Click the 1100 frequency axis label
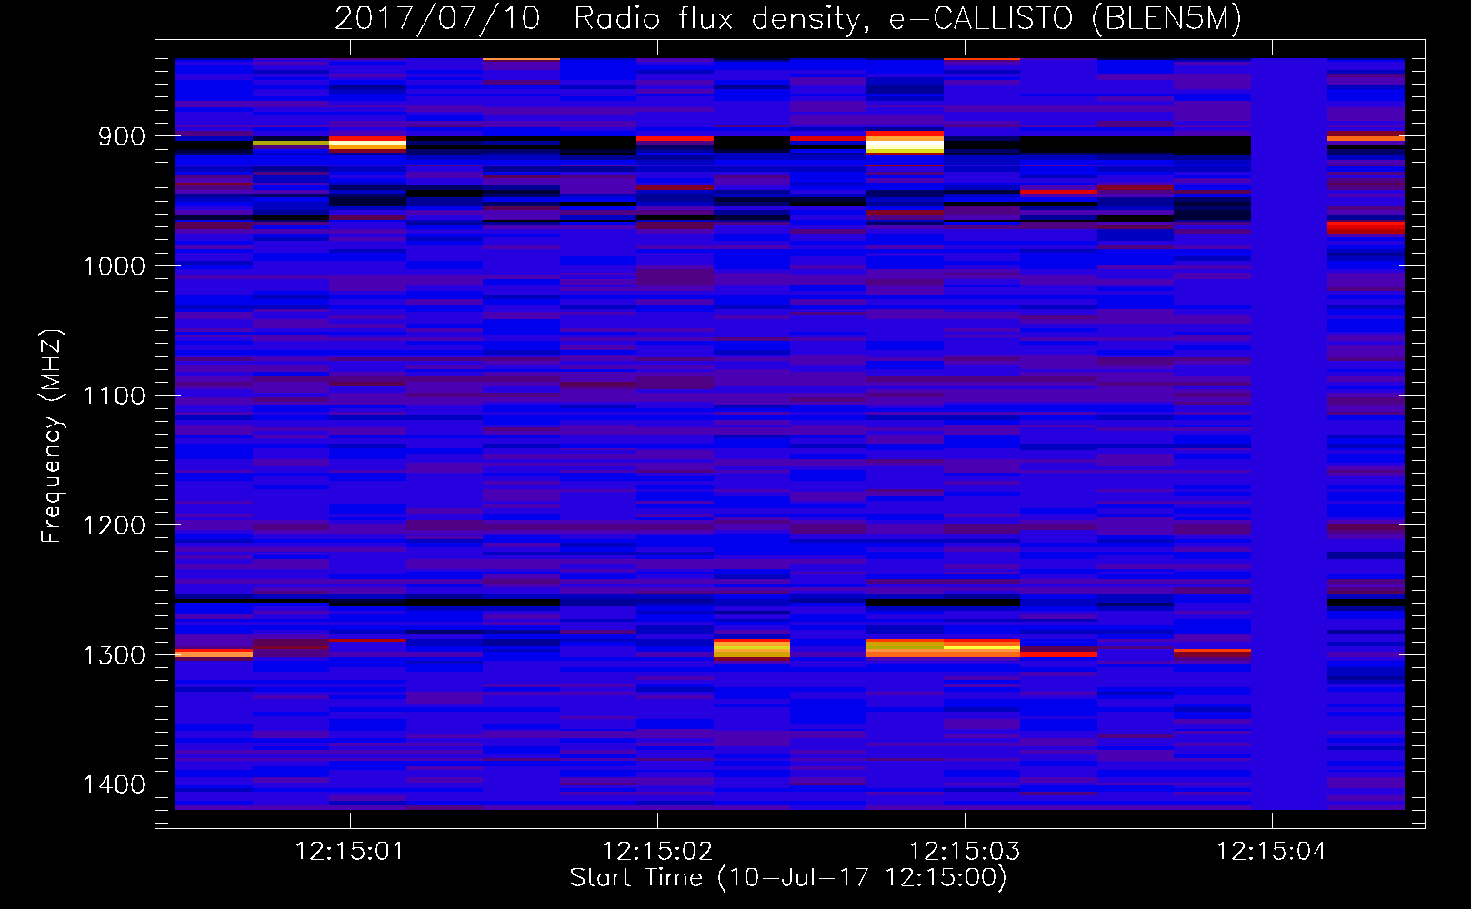1471x909 pixels. 114,395
